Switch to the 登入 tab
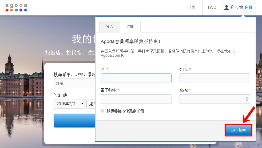262x148 pixels. (x=109, y=26)
